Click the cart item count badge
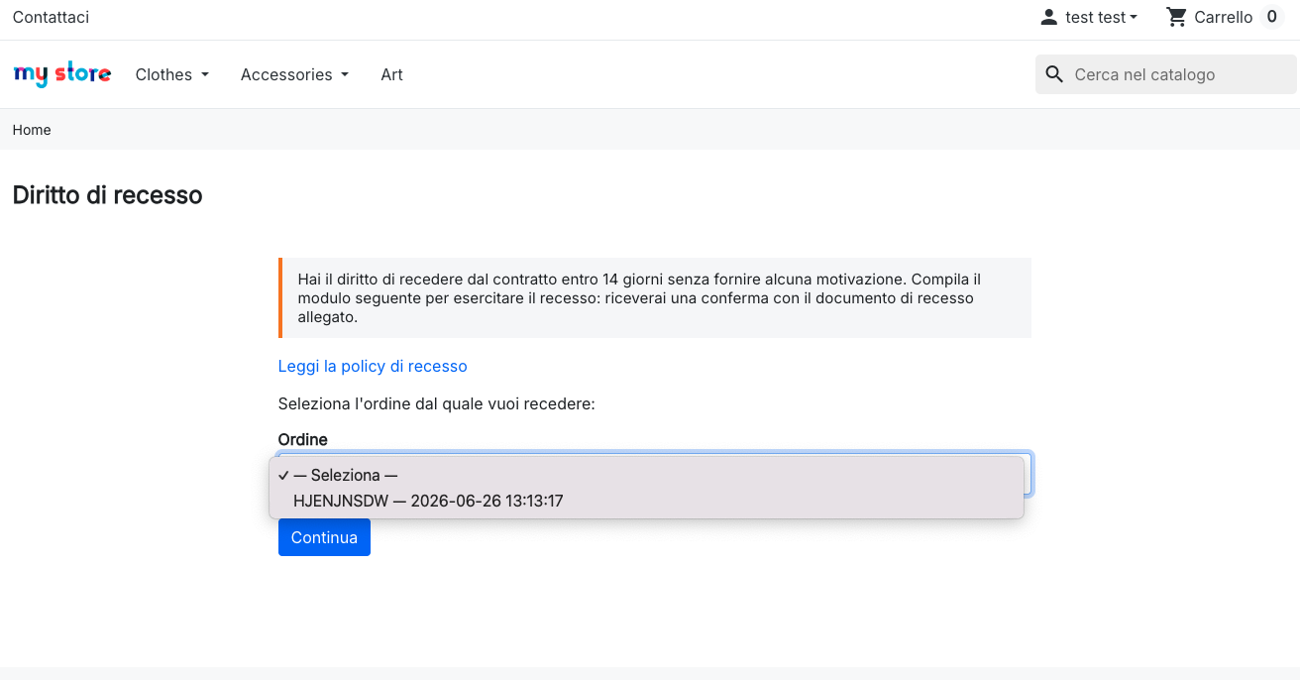The image size is (1300, 680). 1272,17
